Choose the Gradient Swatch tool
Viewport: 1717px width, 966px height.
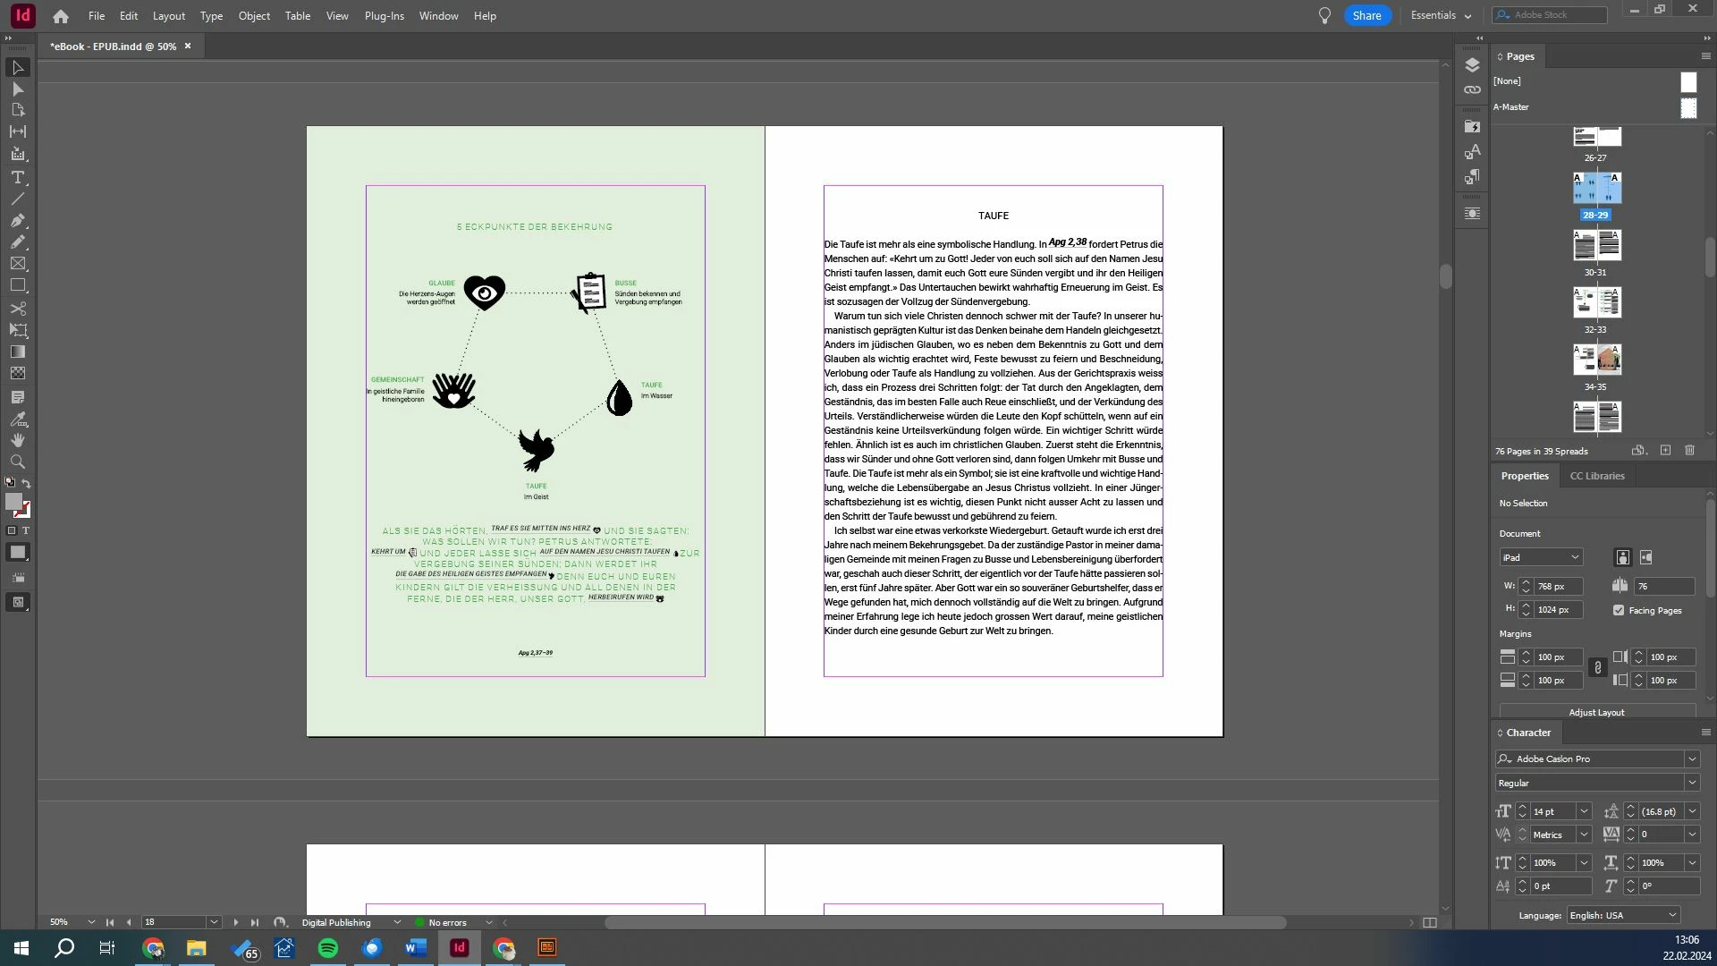point(17,352)
